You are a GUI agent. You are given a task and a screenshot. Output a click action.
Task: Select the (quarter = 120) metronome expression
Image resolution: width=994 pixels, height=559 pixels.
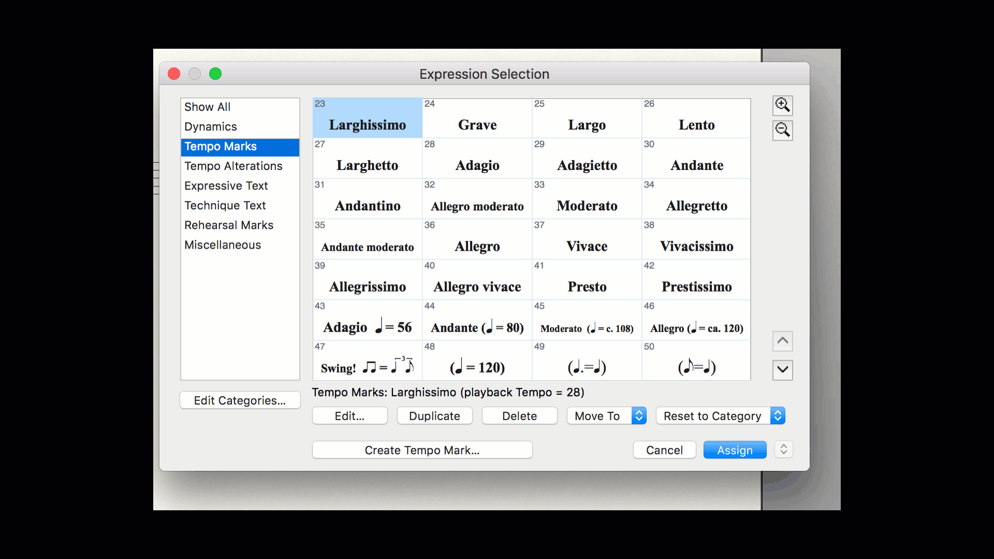click(x=477, y=360)
